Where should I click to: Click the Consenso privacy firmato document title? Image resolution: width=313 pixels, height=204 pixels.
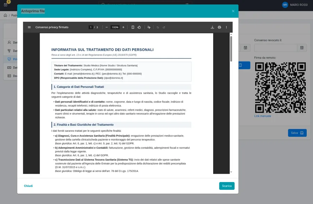coord(52,27)
